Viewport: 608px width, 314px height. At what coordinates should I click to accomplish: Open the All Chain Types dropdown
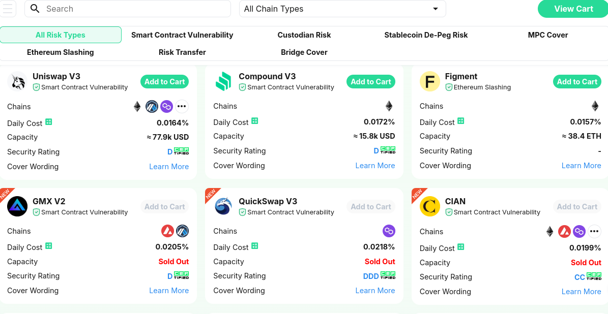342,9
